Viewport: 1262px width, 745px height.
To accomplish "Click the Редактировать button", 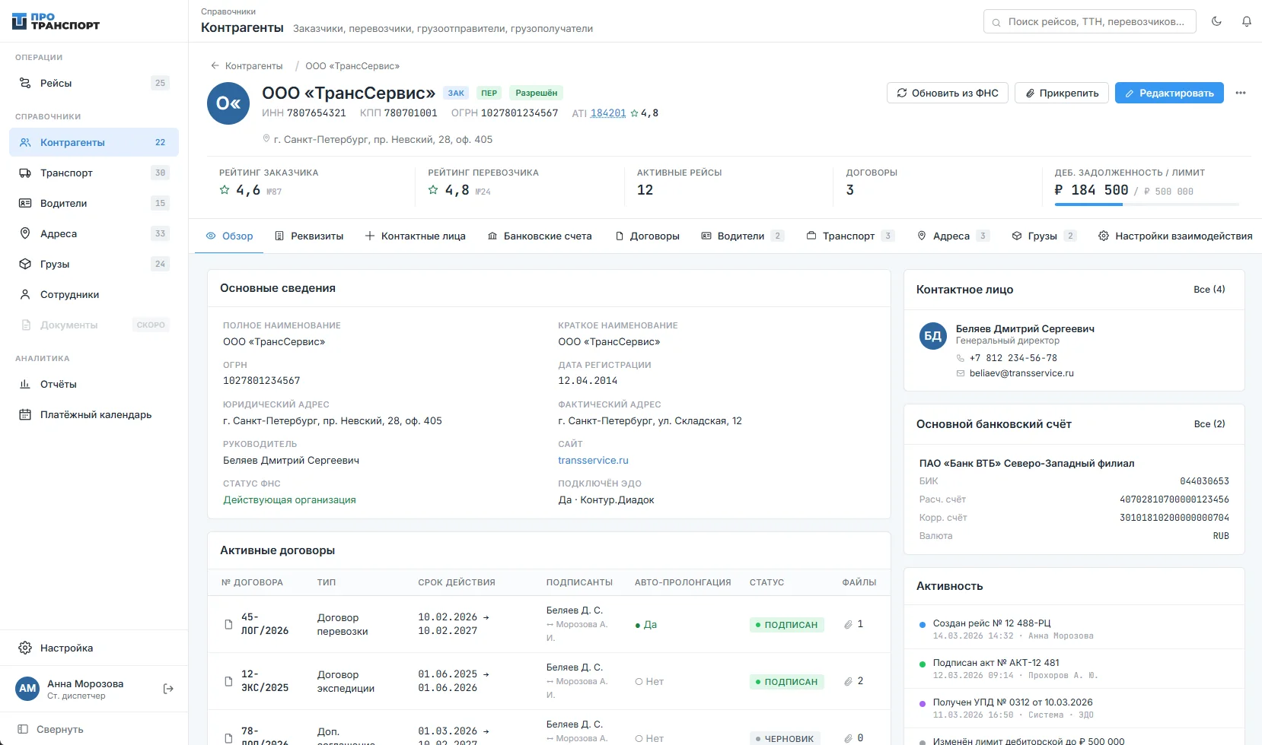I will click(x=1169, y=93).
